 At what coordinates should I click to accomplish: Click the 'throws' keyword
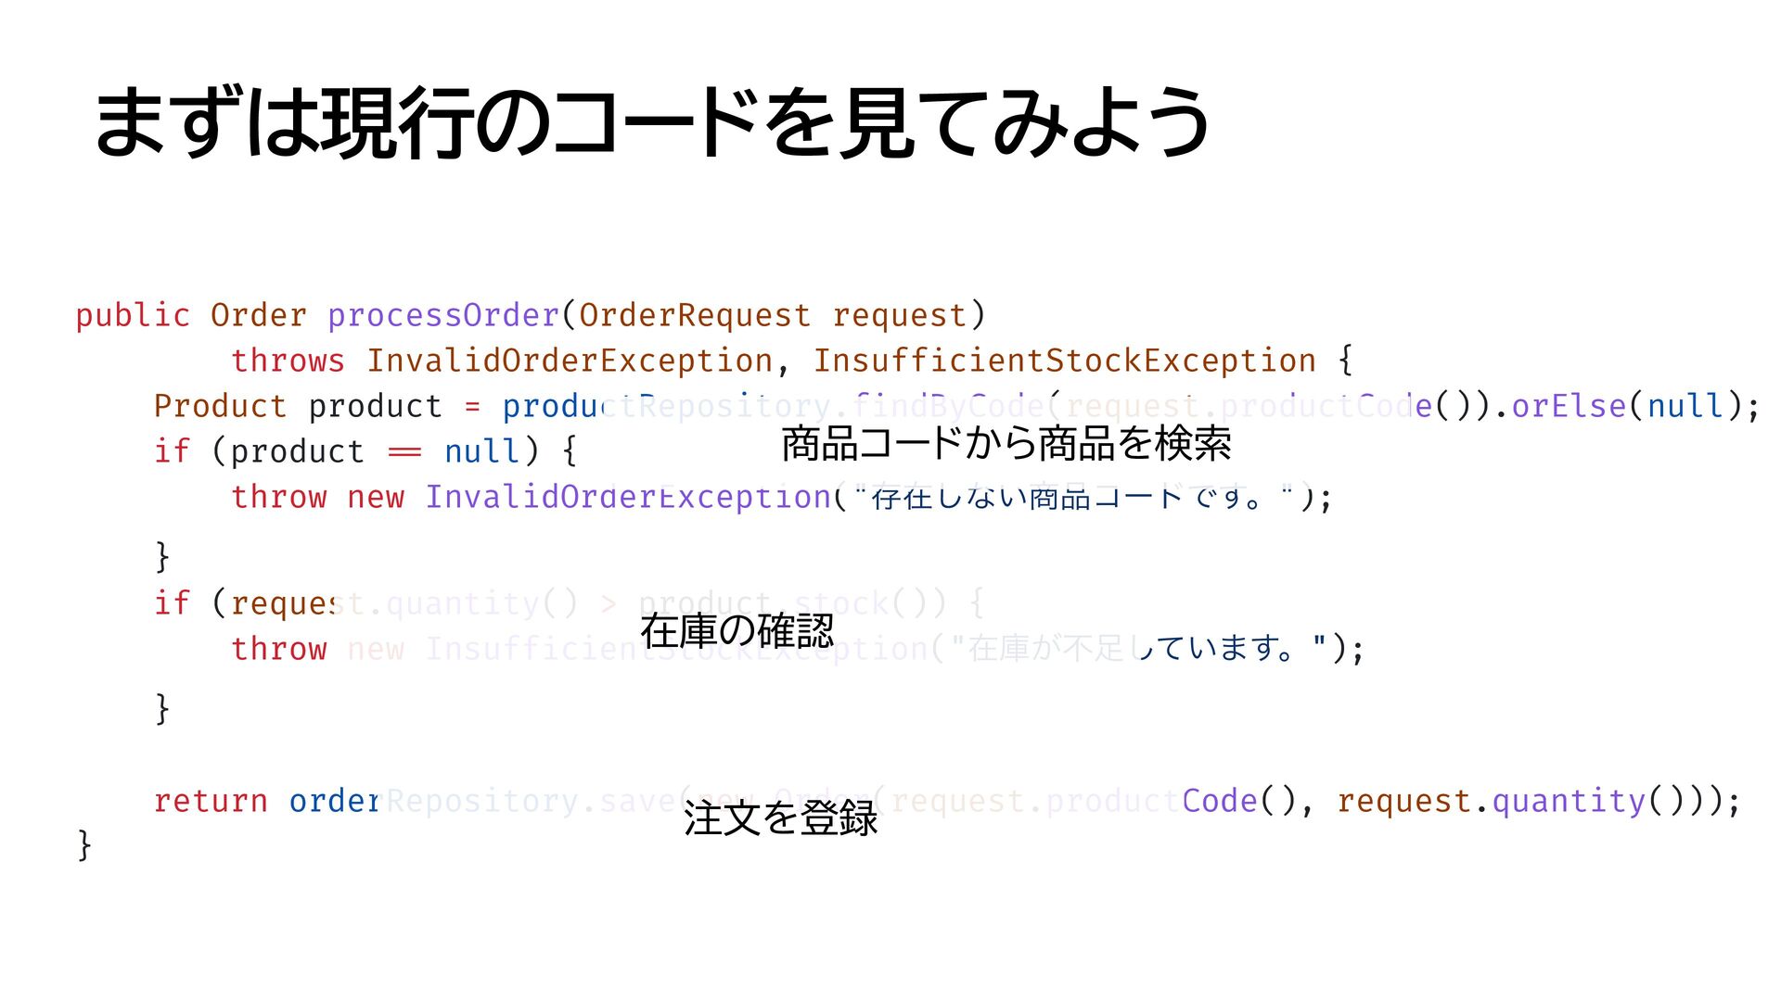(x=288, y=361)
